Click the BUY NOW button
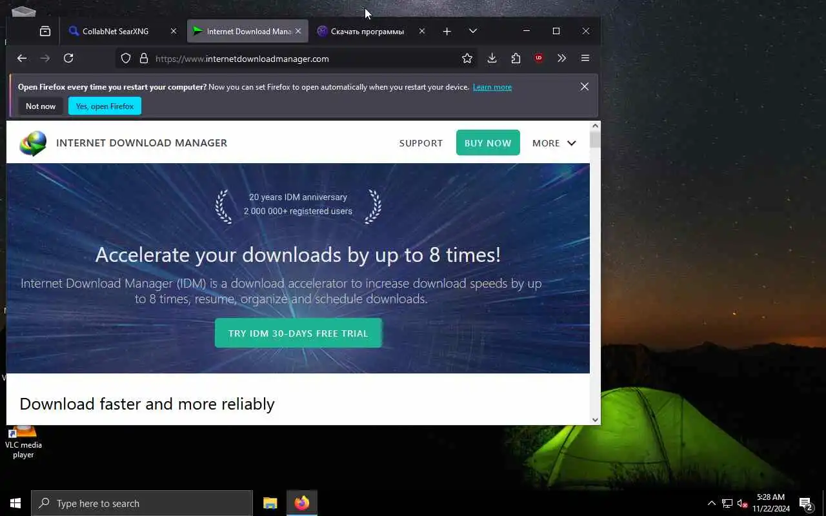 click(488, 143)
